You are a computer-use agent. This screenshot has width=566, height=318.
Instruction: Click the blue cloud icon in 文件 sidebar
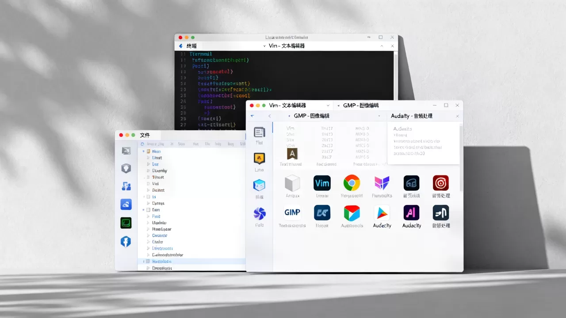coord(126,204)
